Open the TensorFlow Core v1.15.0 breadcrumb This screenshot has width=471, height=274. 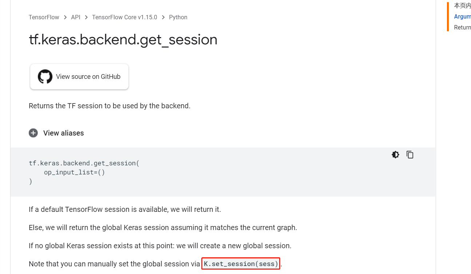tap(124, 17)
